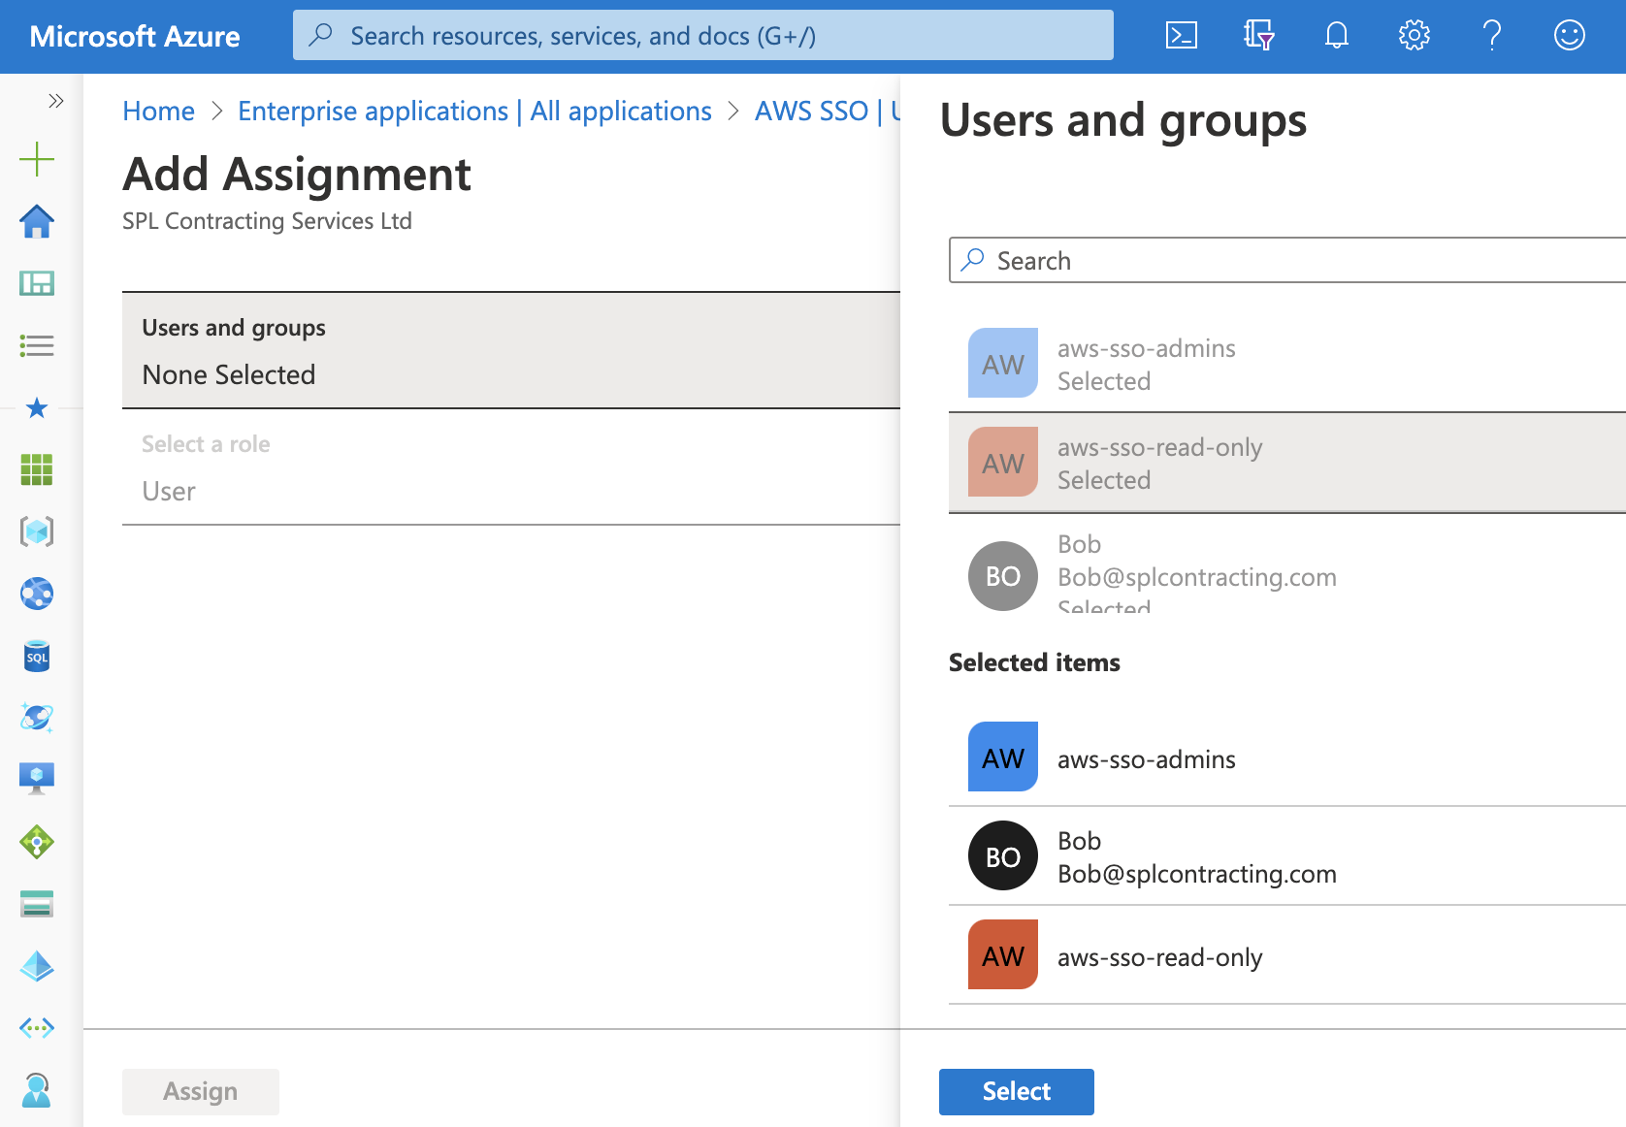This screenshot has width=1626, height=1127.
Task: Click Bob under Selected items
Action: tap(1287, 856)
